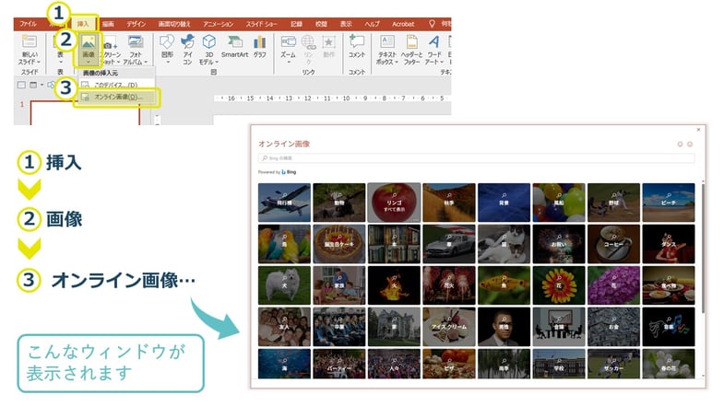This screenshot has height=406, width=724.
Task: Switch to the 記録 (Record) tab
Action: 296,24
